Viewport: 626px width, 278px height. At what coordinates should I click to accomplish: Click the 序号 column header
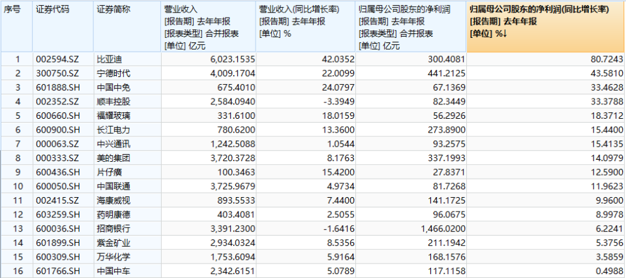point(16,26)
